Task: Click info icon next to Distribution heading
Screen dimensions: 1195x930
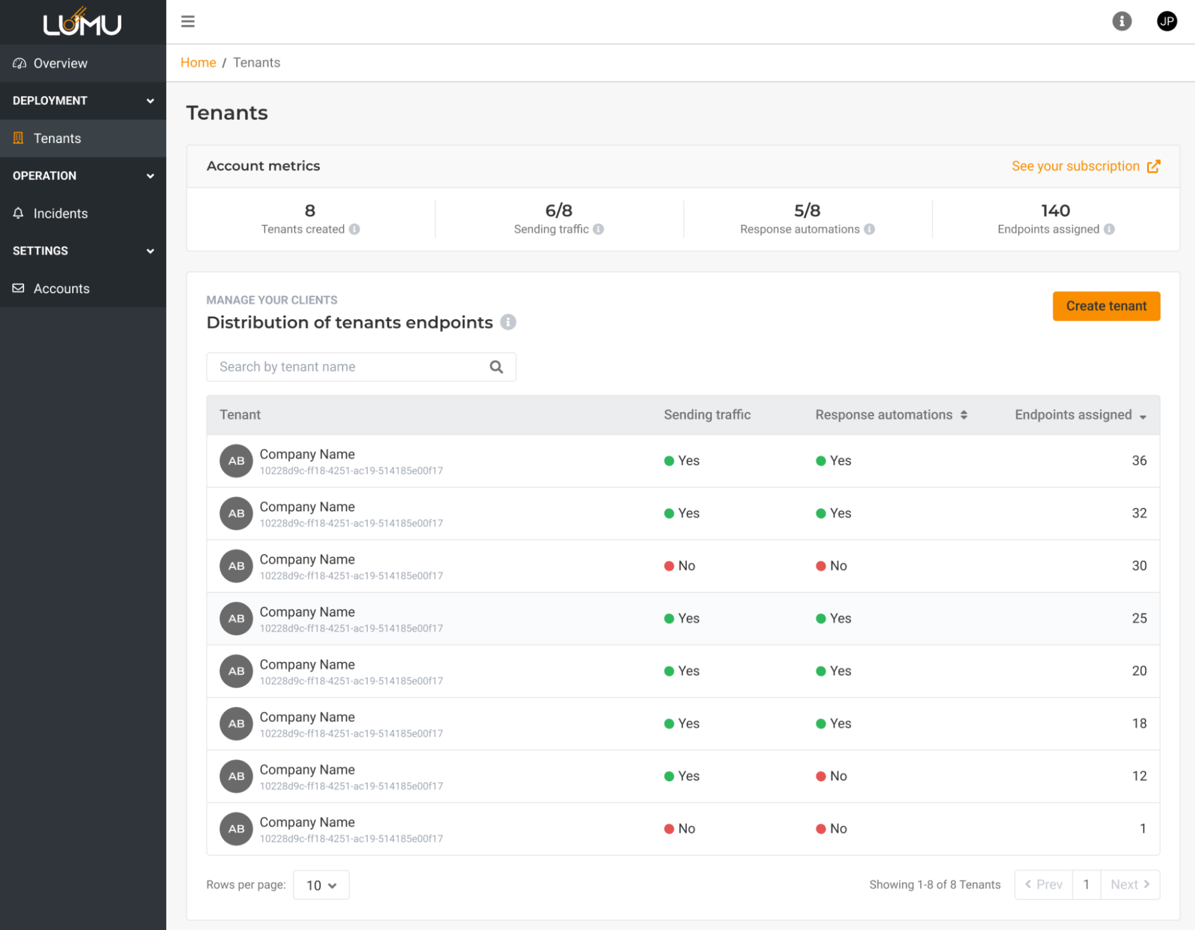Action: click(508, 322)
